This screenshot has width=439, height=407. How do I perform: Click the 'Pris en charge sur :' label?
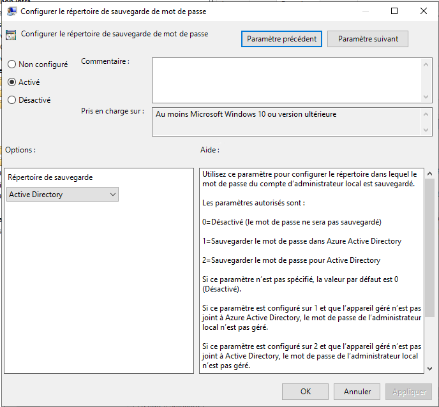112,111
